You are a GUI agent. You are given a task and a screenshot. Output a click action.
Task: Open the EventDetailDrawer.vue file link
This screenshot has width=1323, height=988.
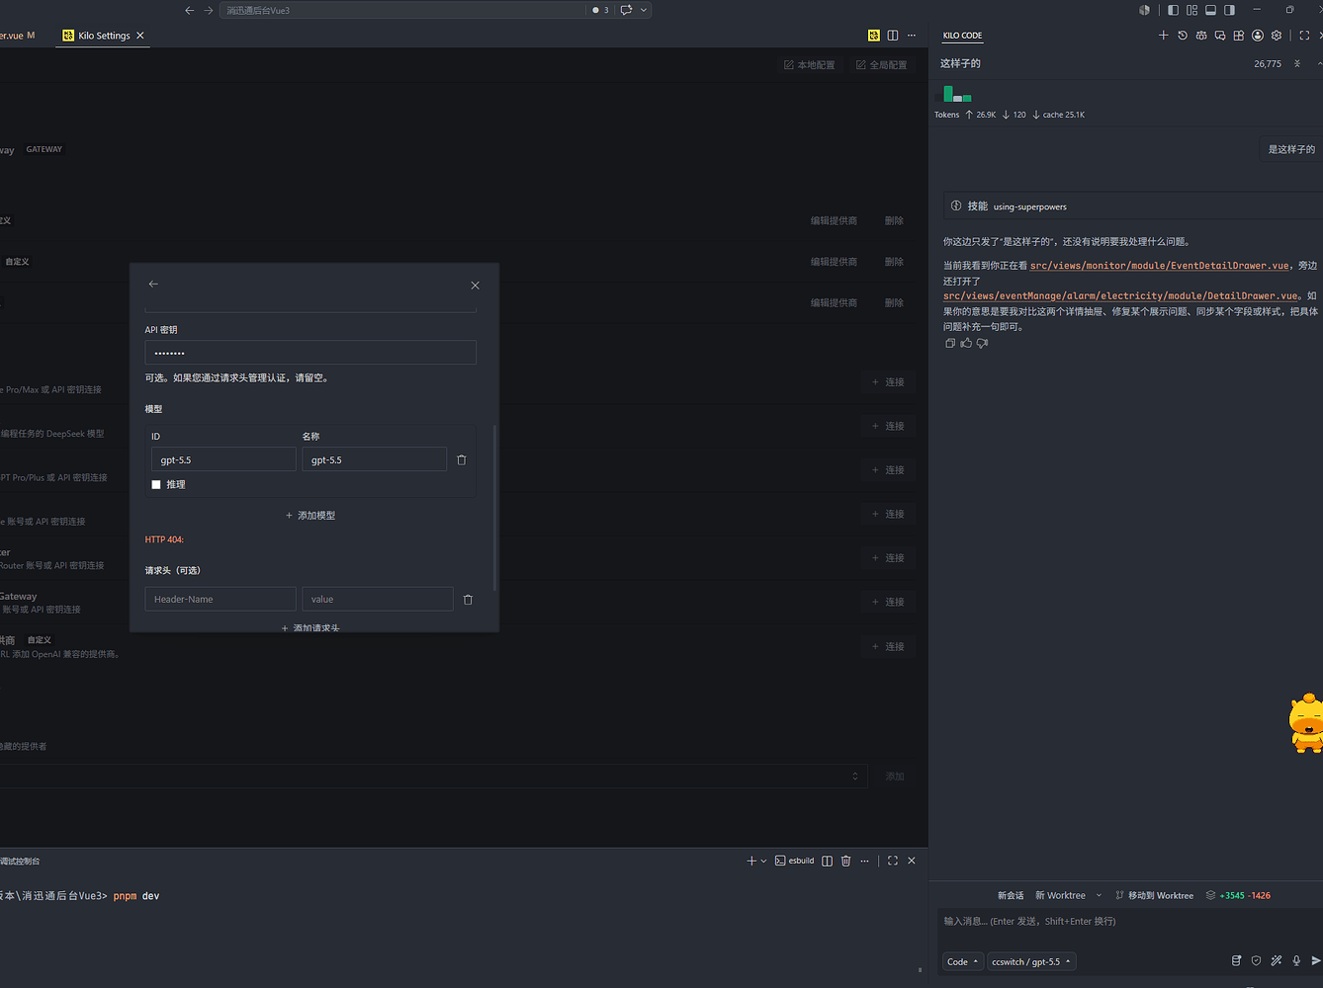point(1160,266)
